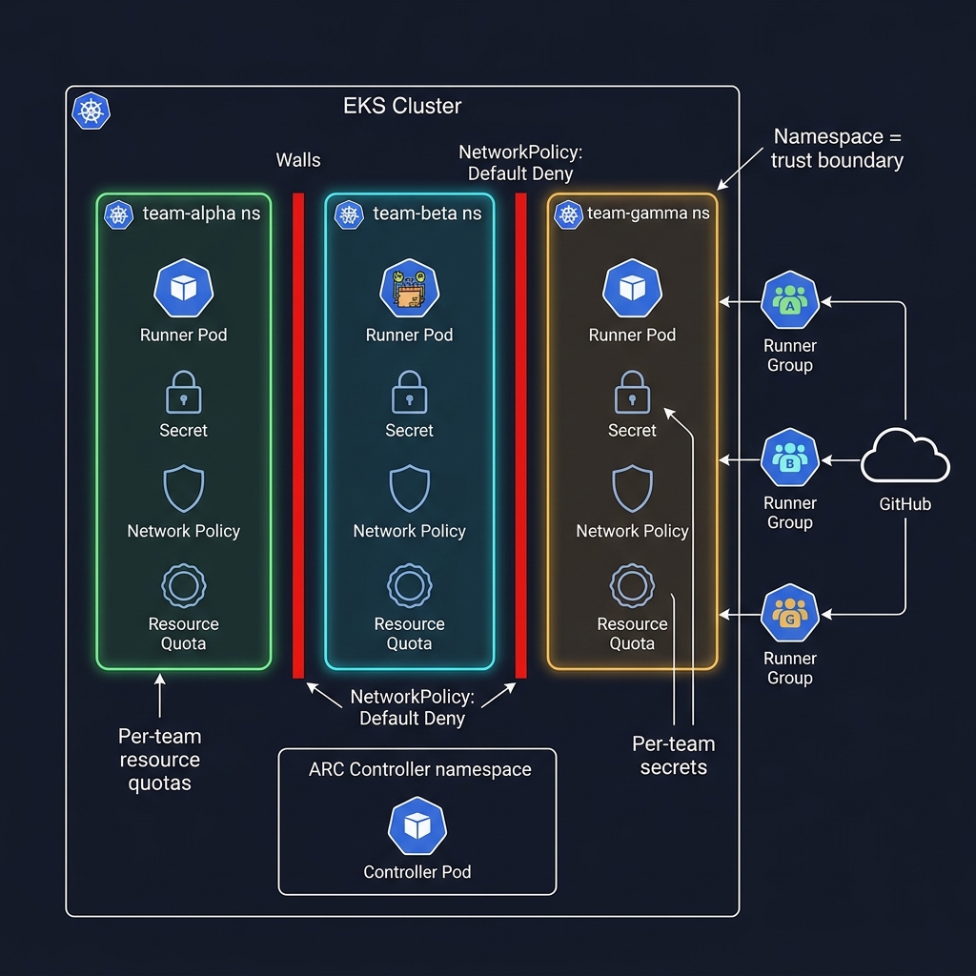The image size is (976, 976).
Task: Click the Network Policy shield in team-alpha
Action: tap(184, 488)
